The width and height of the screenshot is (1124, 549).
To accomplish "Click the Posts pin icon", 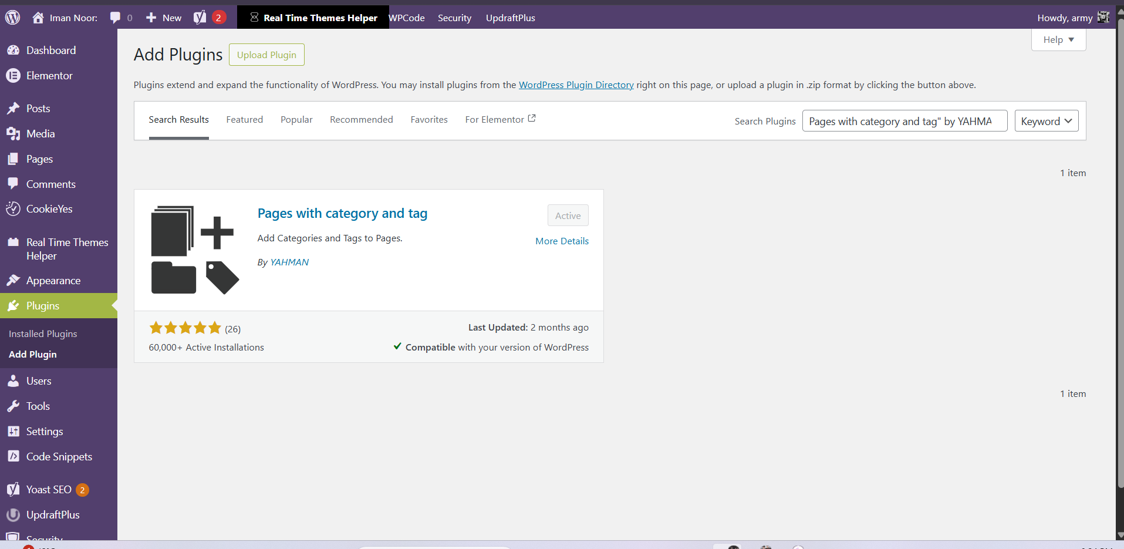I will [13, 109].
